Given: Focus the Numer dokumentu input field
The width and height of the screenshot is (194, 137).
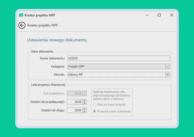Looking at the screenshot, I should (118, 59).
